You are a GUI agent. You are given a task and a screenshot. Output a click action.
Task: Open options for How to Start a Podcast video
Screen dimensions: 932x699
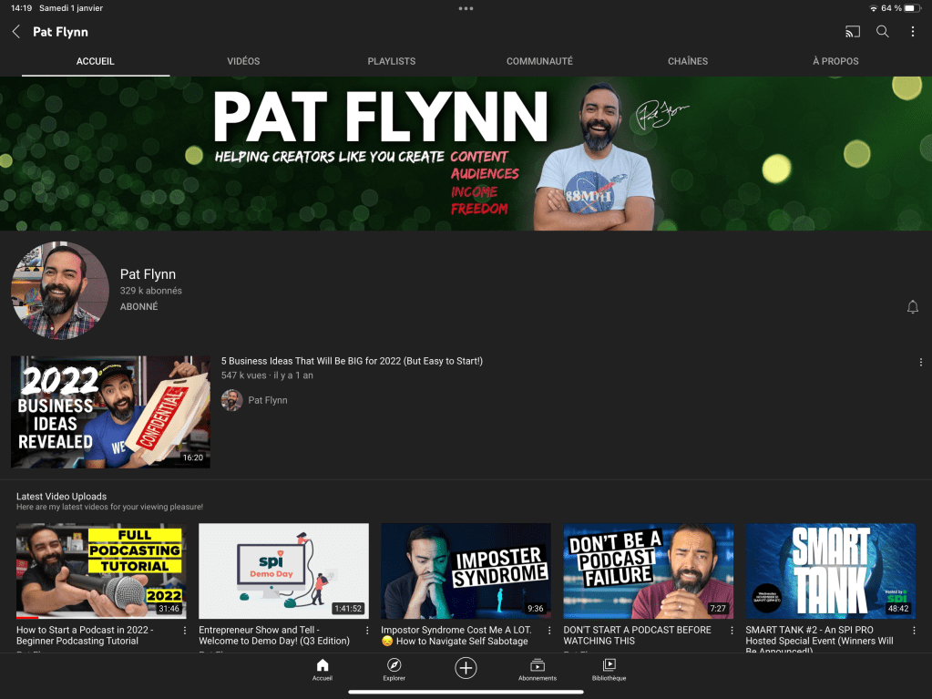pos(185,630)
